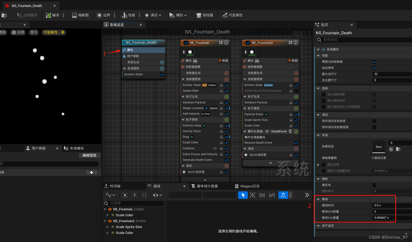This screenshot has width=412, height=242.
Task: Enable Spawn Burst Instantaneous checkbox
Action: pyautogui.click(x=296, y=91)
